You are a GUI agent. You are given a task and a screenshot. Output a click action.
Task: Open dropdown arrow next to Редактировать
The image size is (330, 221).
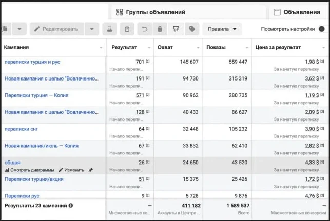click(92, 29)
